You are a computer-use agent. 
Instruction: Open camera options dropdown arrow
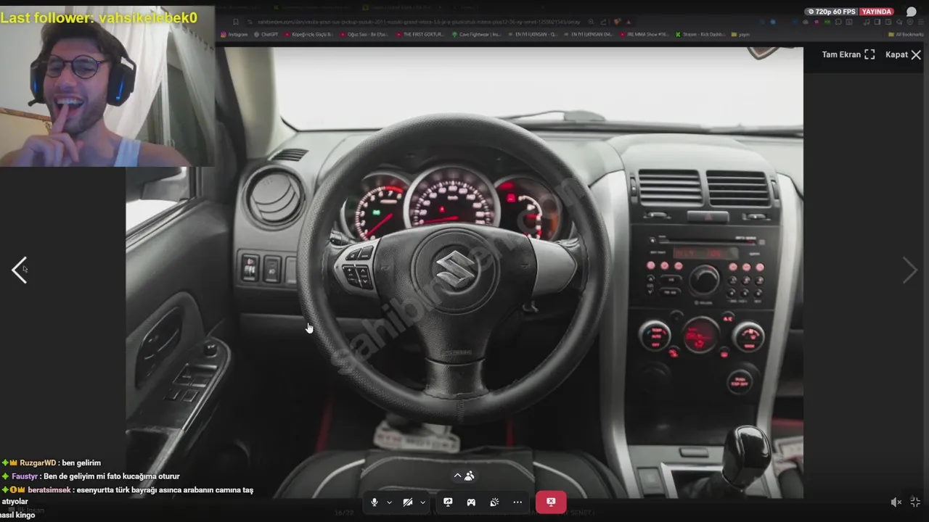tap(422, 502)
